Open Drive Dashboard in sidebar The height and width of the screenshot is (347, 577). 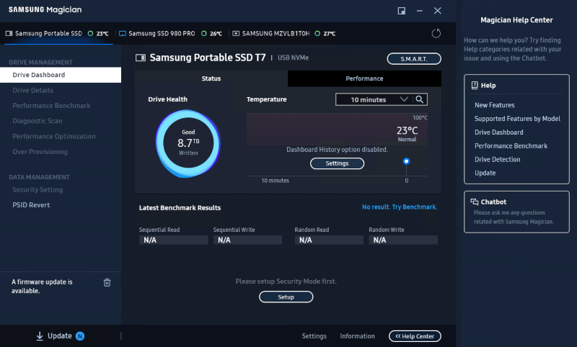coord(61,75)
